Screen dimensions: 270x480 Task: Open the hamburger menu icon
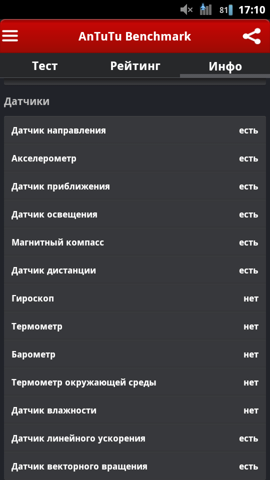point(10,36)
